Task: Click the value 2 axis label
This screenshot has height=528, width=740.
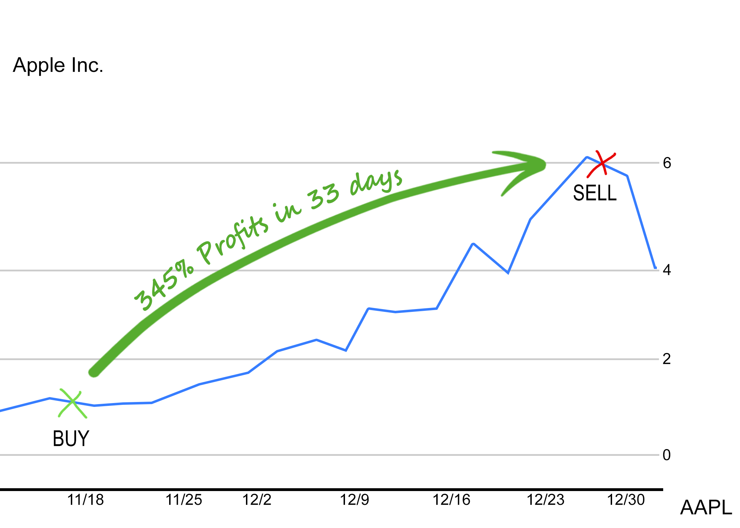Action: [x=667, y=359]
